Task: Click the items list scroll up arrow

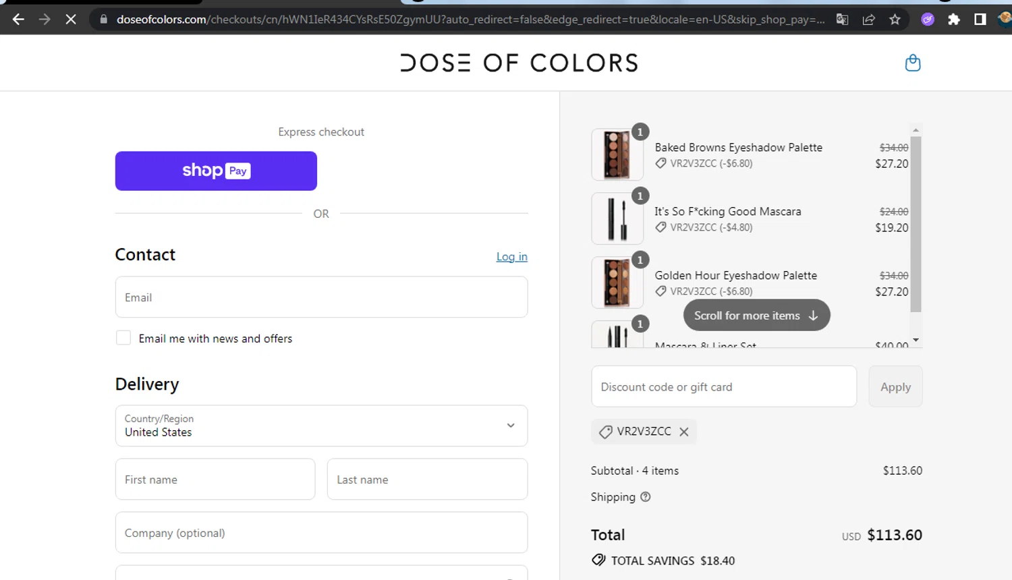Action: 916,129
